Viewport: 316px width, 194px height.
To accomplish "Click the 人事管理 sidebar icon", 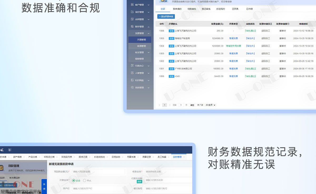I will coord(132,73).
